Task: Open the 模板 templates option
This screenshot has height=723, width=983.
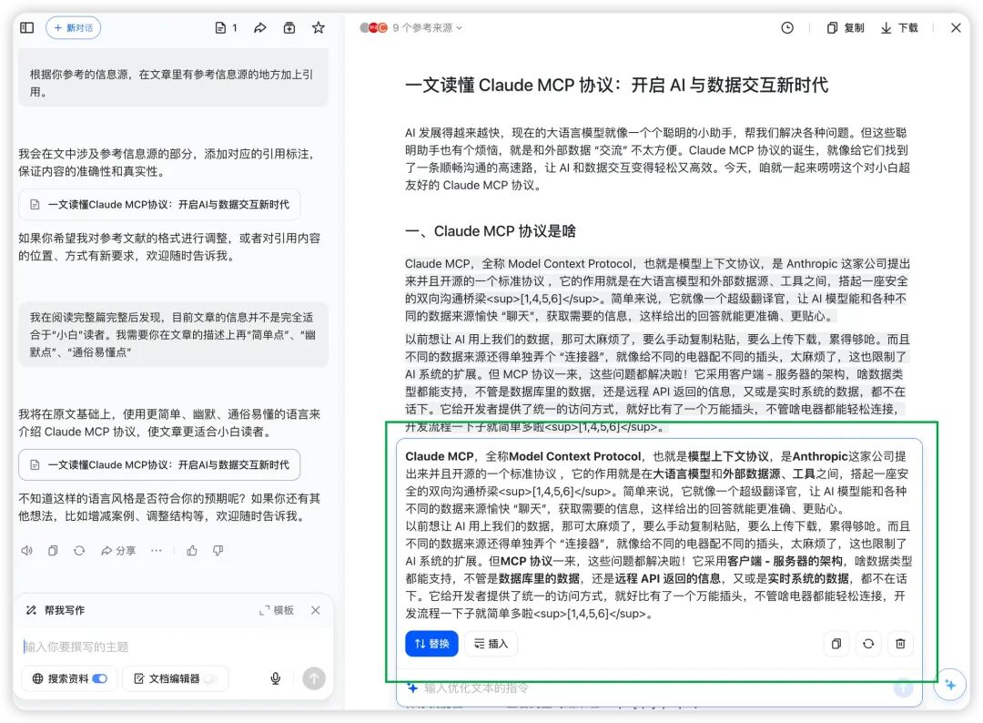Action: (x=277, y=610)
